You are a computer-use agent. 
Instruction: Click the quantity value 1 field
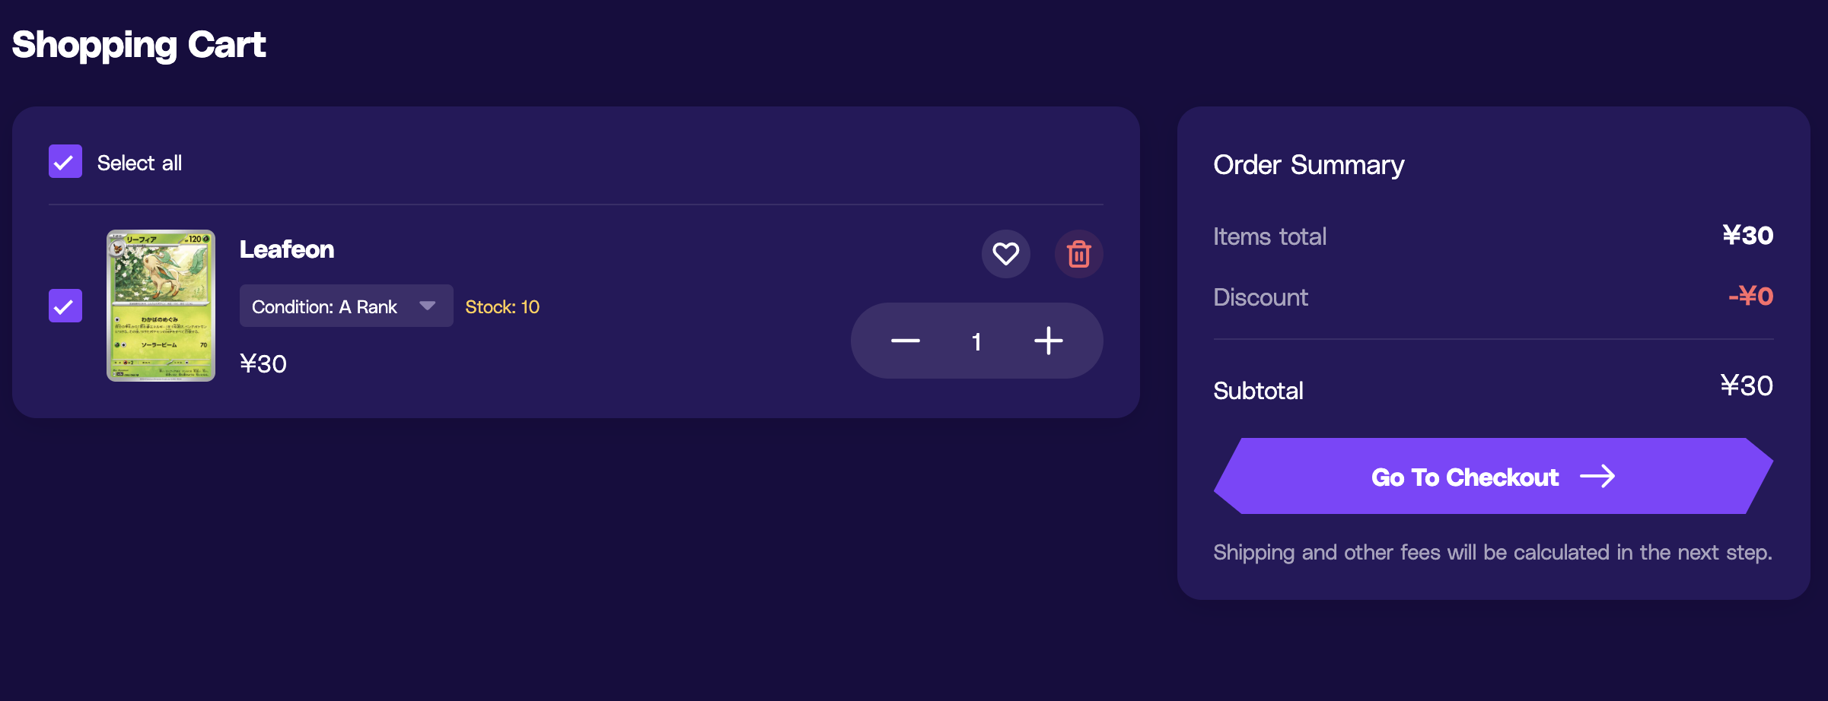pos(976,341)
